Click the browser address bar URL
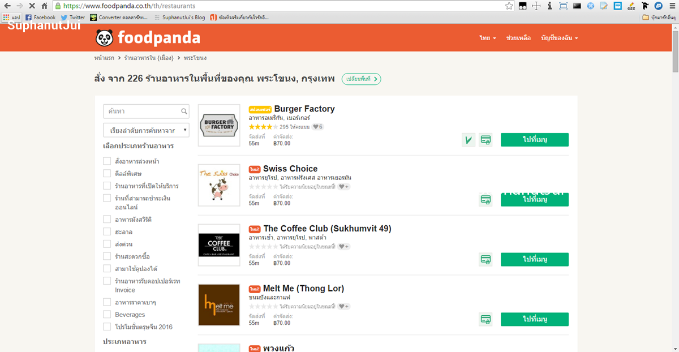This screenshot has width=679, height=352. tap(130, 6)
